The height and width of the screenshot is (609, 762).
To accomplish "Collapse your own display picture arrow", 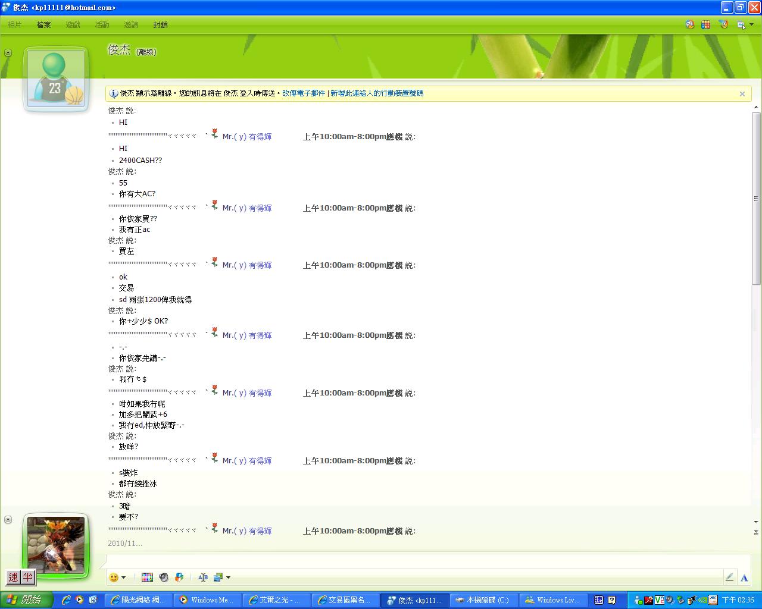I will point(8,519).
